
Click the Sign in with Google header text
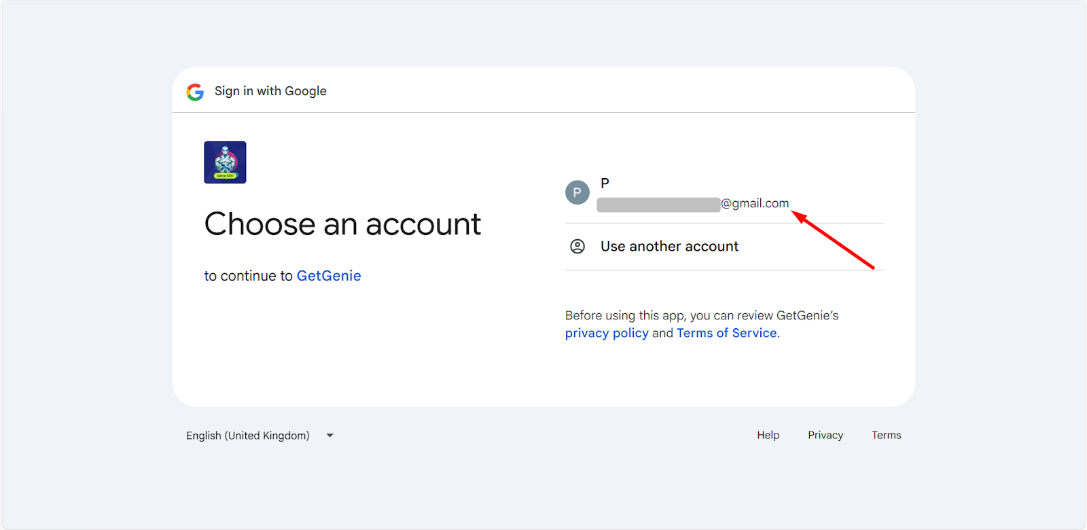[270, 91]
